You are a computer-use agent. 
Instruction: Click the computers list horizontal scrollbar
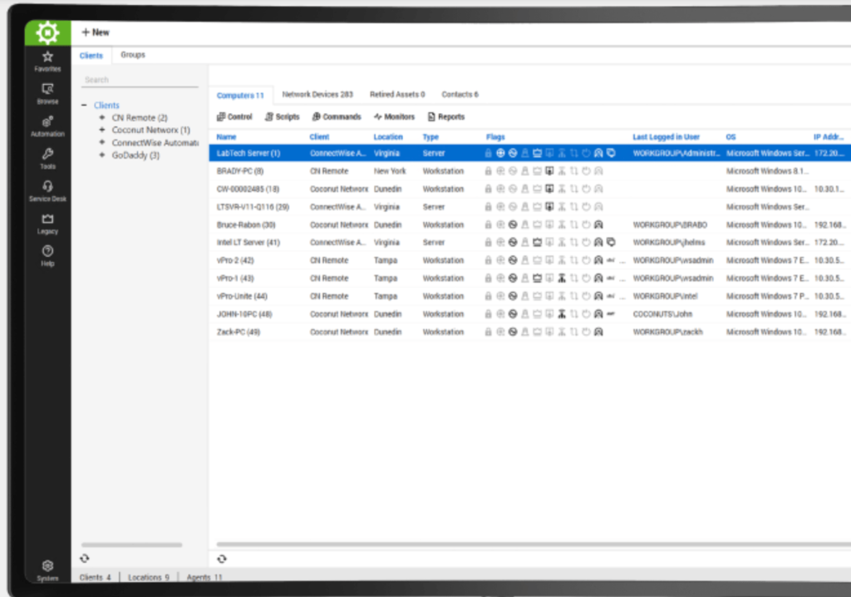[x=534, y=544]
